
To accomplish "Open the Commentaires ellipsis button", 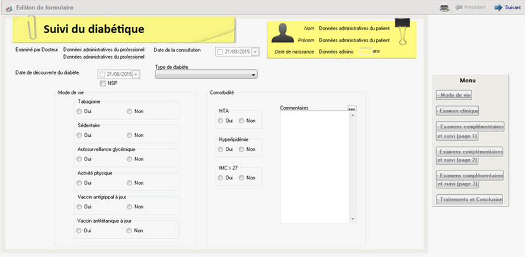I will click(x=352, y=108).
